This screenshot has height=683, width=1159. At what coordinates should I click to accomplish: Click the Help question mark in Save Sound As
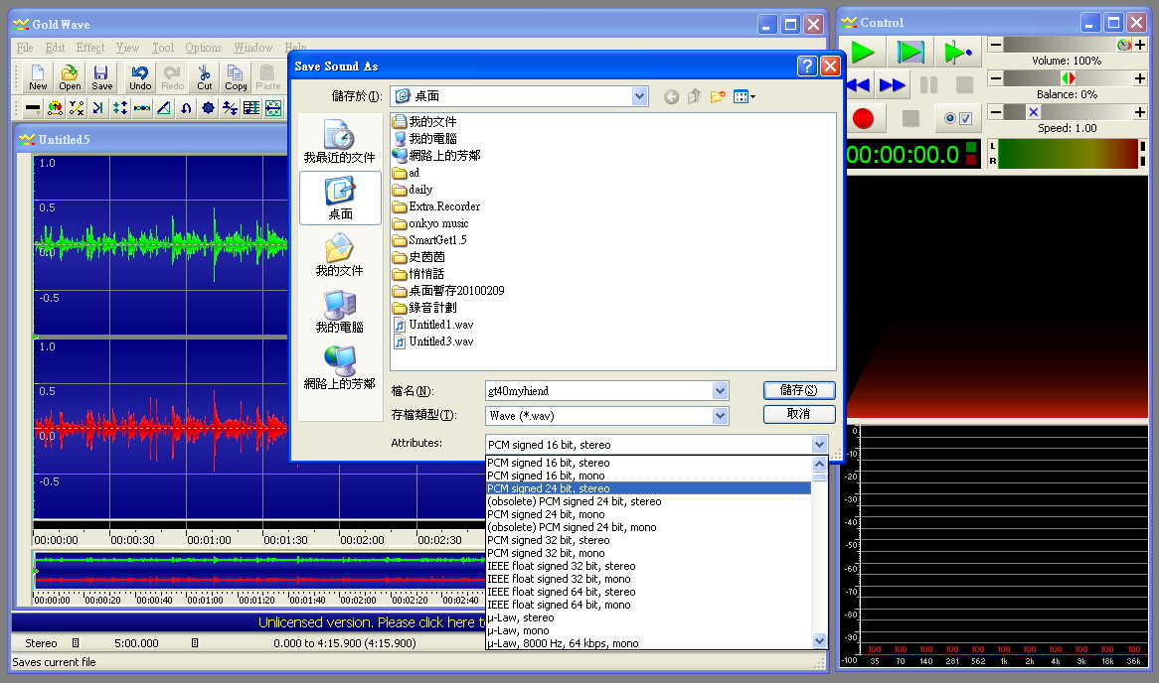pos(807,67)
